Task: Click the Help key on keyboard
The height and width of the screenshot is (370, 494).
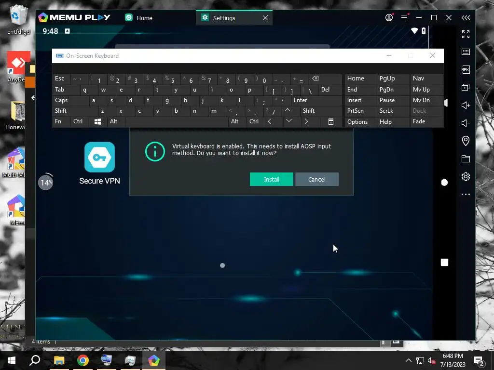Action: point(393,122)
